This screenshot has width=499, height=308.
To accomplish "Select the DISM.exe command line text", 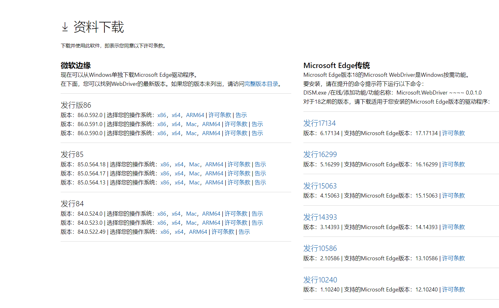I will click(392, 93).
